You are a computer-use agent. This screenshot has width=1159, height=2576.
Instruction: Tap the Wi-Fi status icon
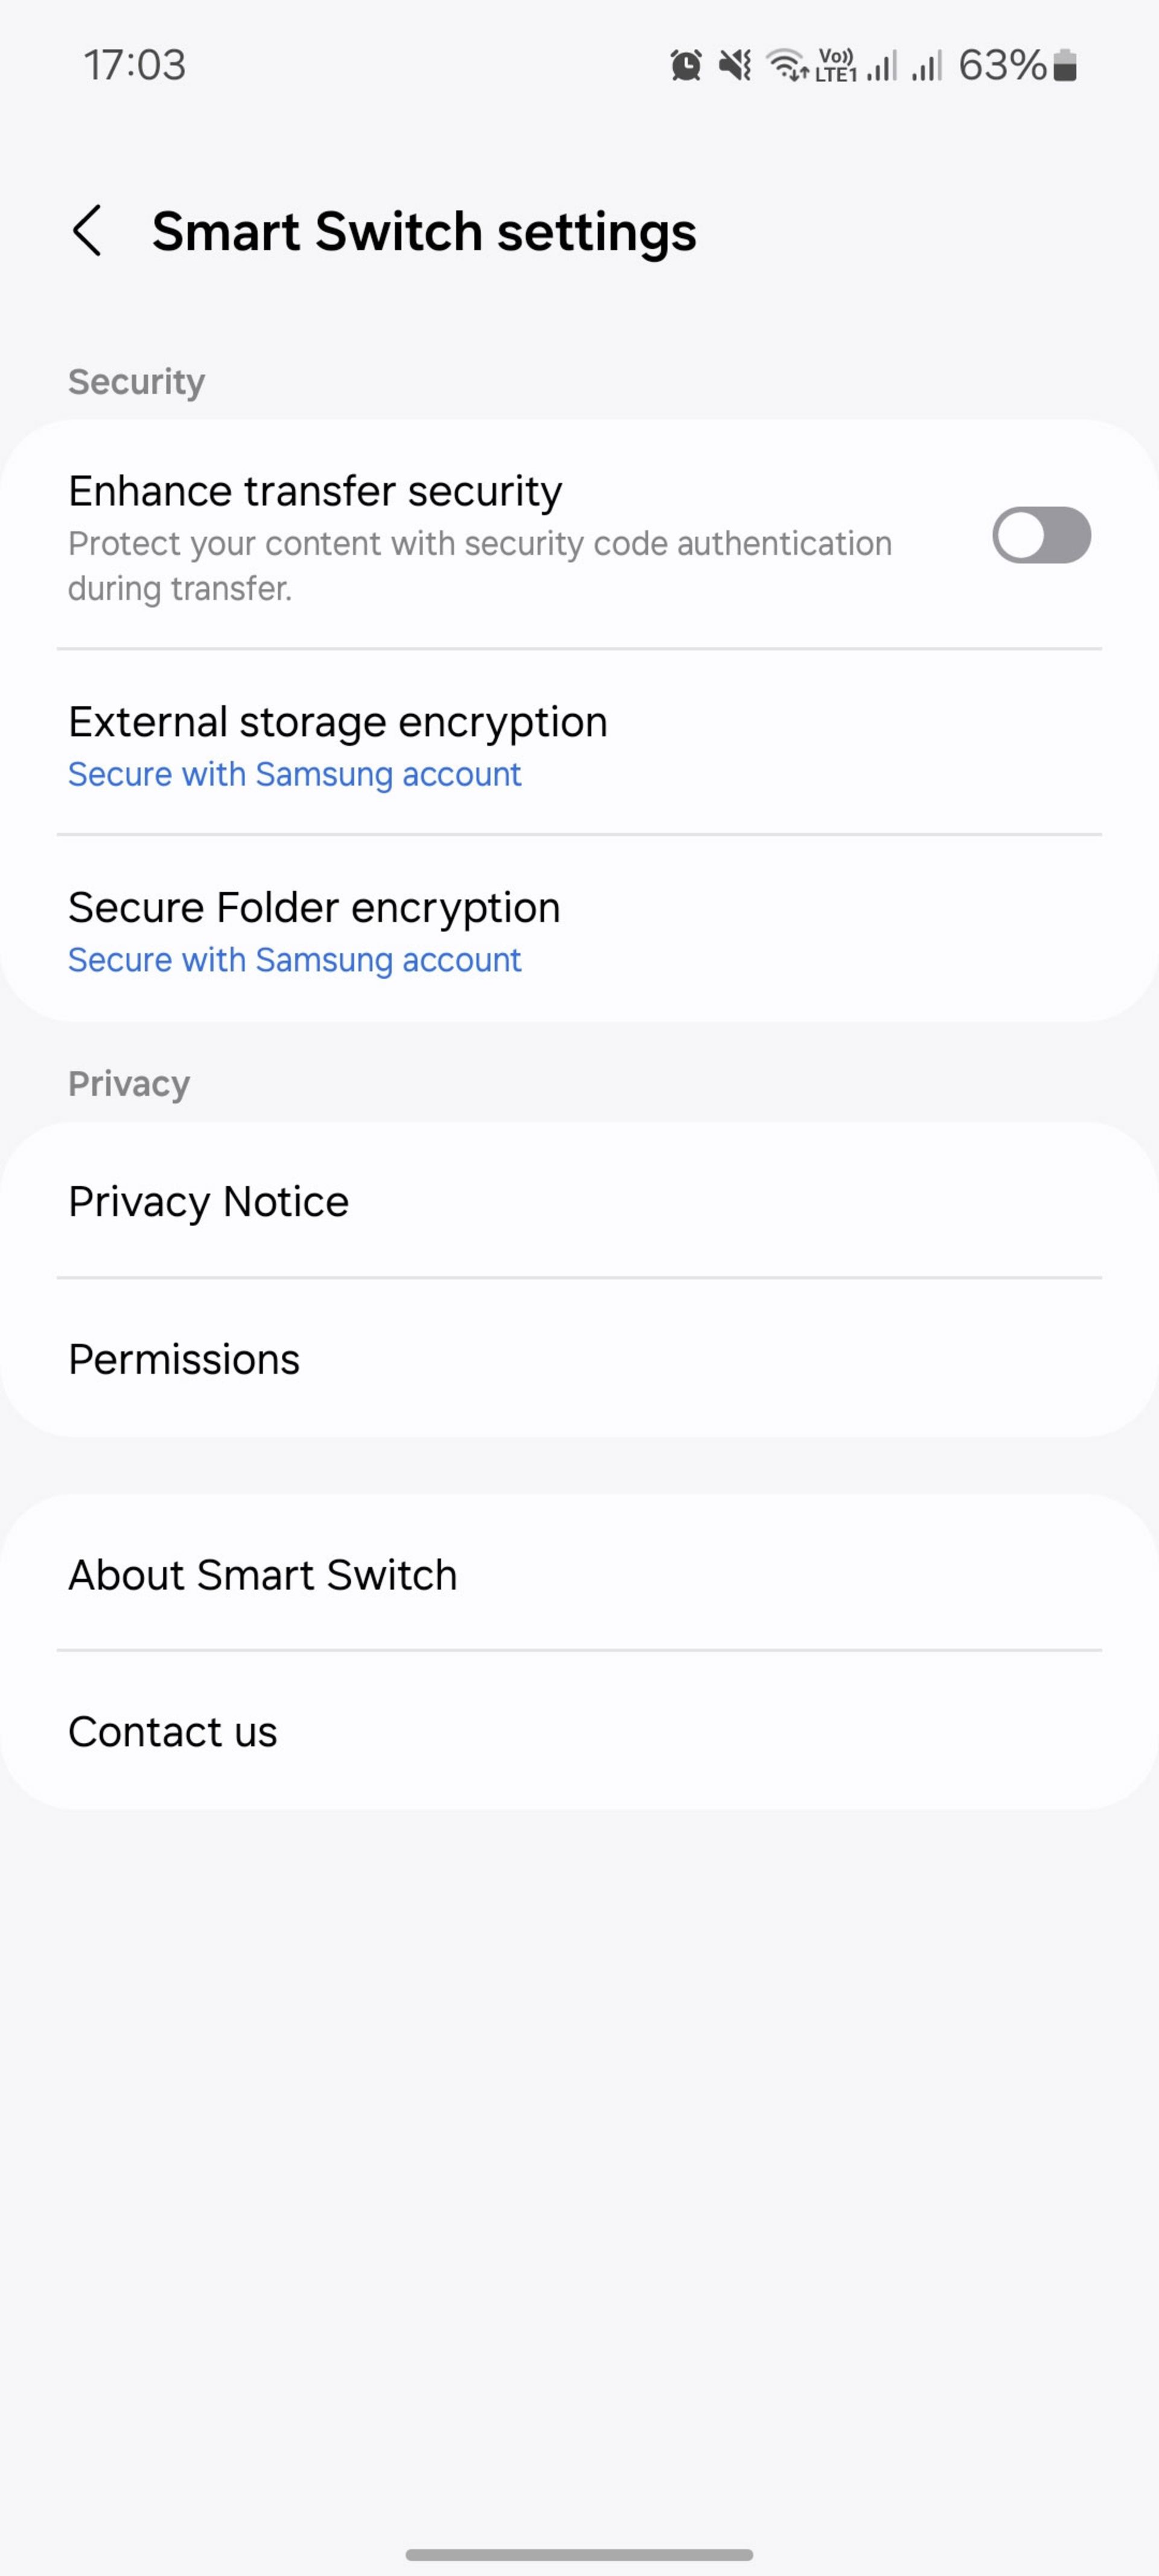(787, 66)
